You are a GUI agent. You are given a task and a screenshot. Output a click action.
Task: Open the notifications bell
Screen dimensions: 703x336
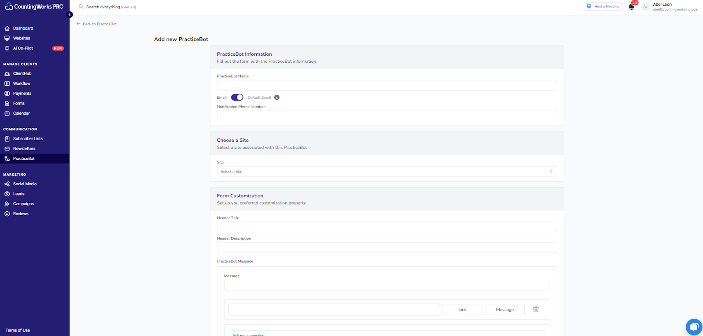(x=632, y=7)
